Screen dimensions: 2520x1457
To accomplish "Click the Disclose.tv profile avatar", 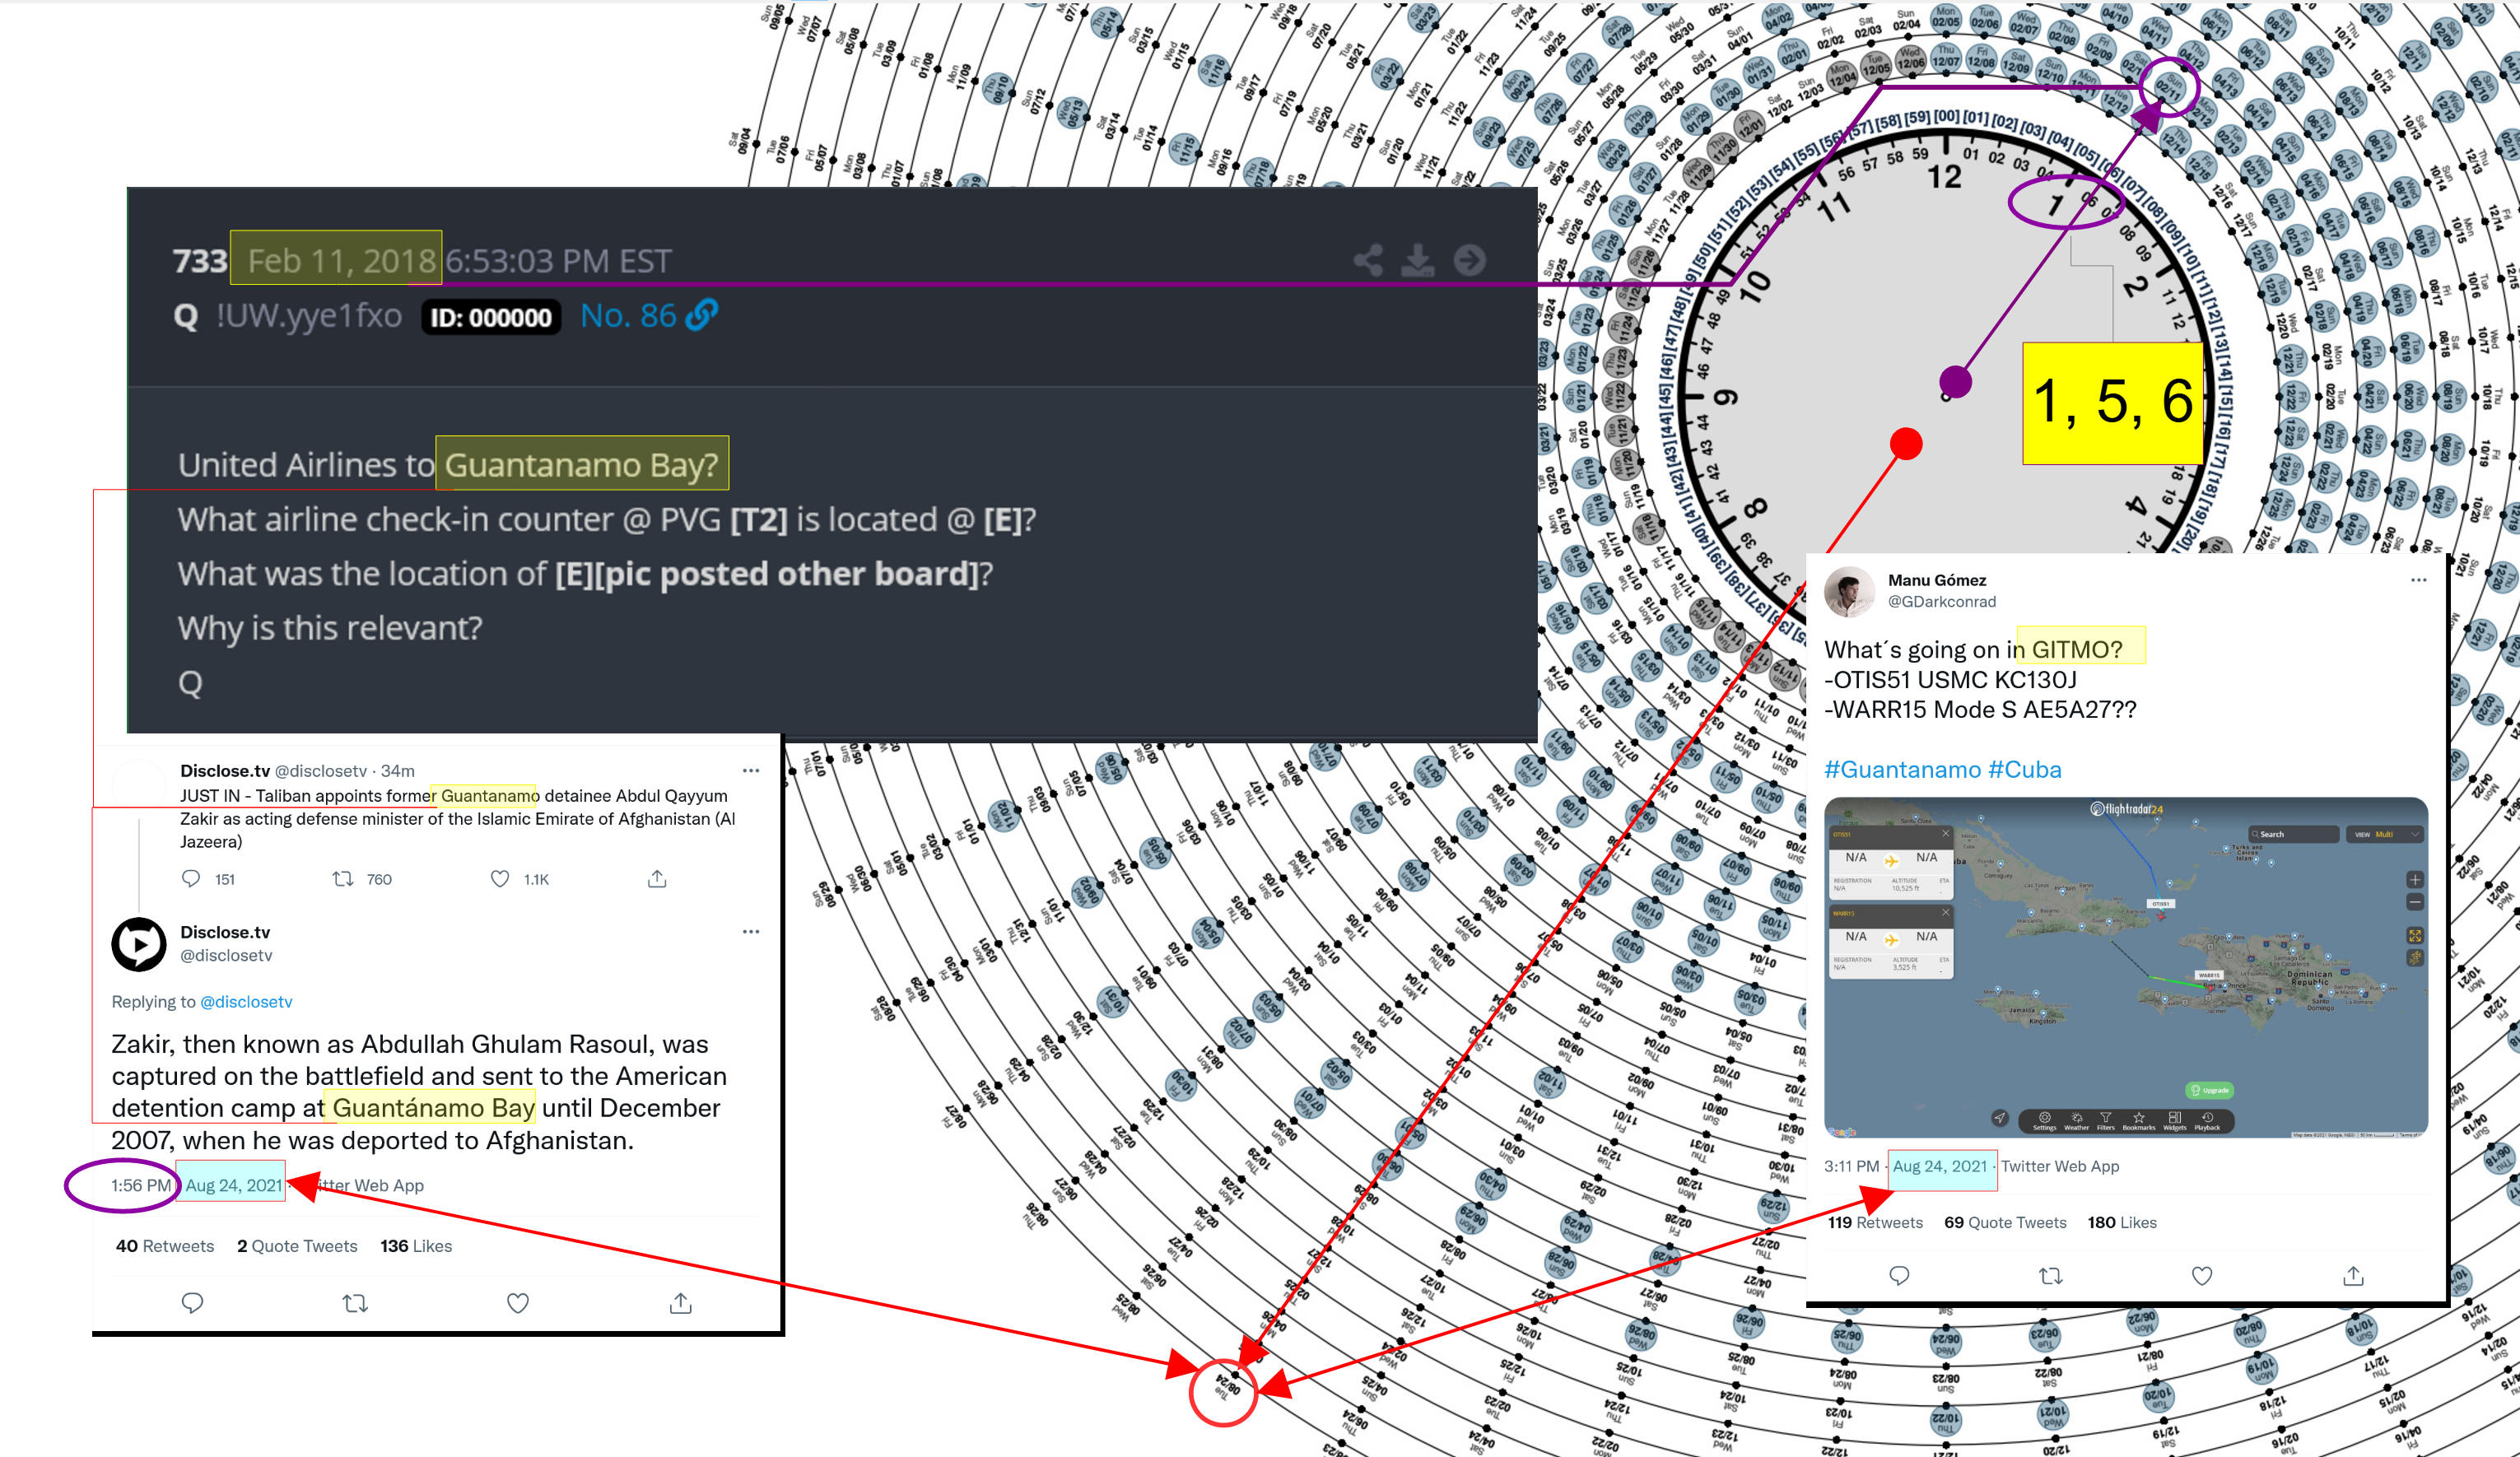I will click(138, 944).
